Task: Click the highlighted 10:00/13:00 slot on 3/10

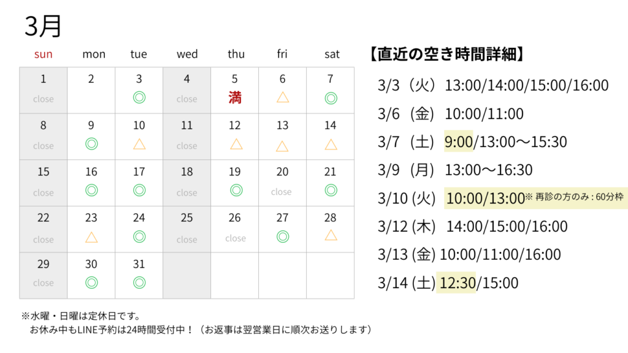Action: pyautogui.click(x=485, y=198)
